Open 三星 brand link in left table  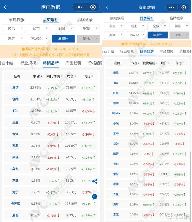(x=15, y=122)
